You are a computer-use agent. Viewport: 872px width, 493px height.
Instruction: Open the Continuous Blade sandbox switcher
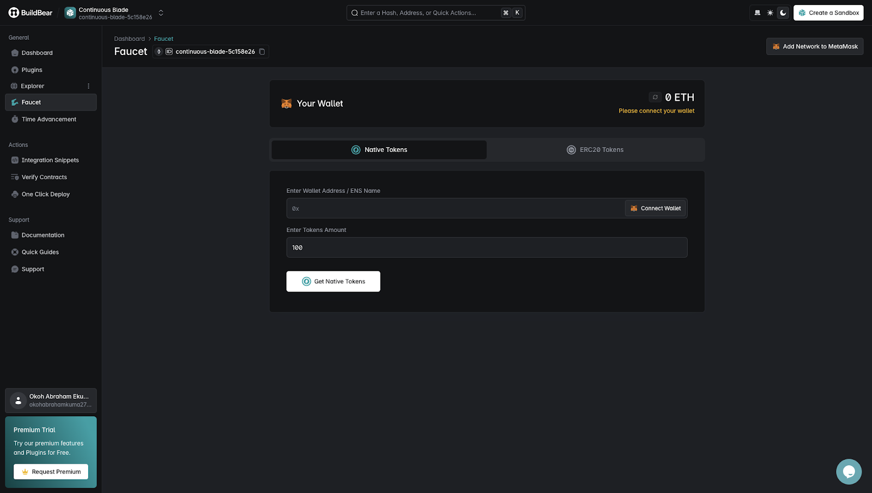click(x=161, y=13)
